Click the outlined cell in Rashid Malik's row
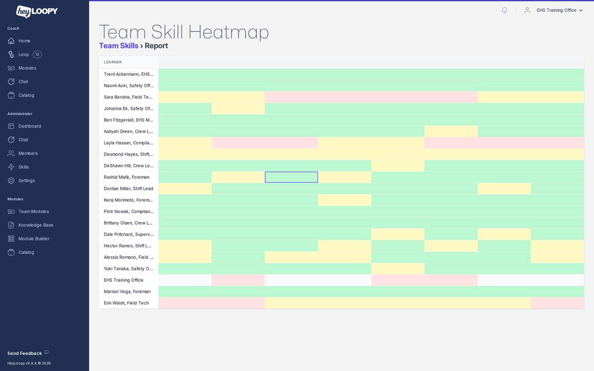 [x=292, y=177]
